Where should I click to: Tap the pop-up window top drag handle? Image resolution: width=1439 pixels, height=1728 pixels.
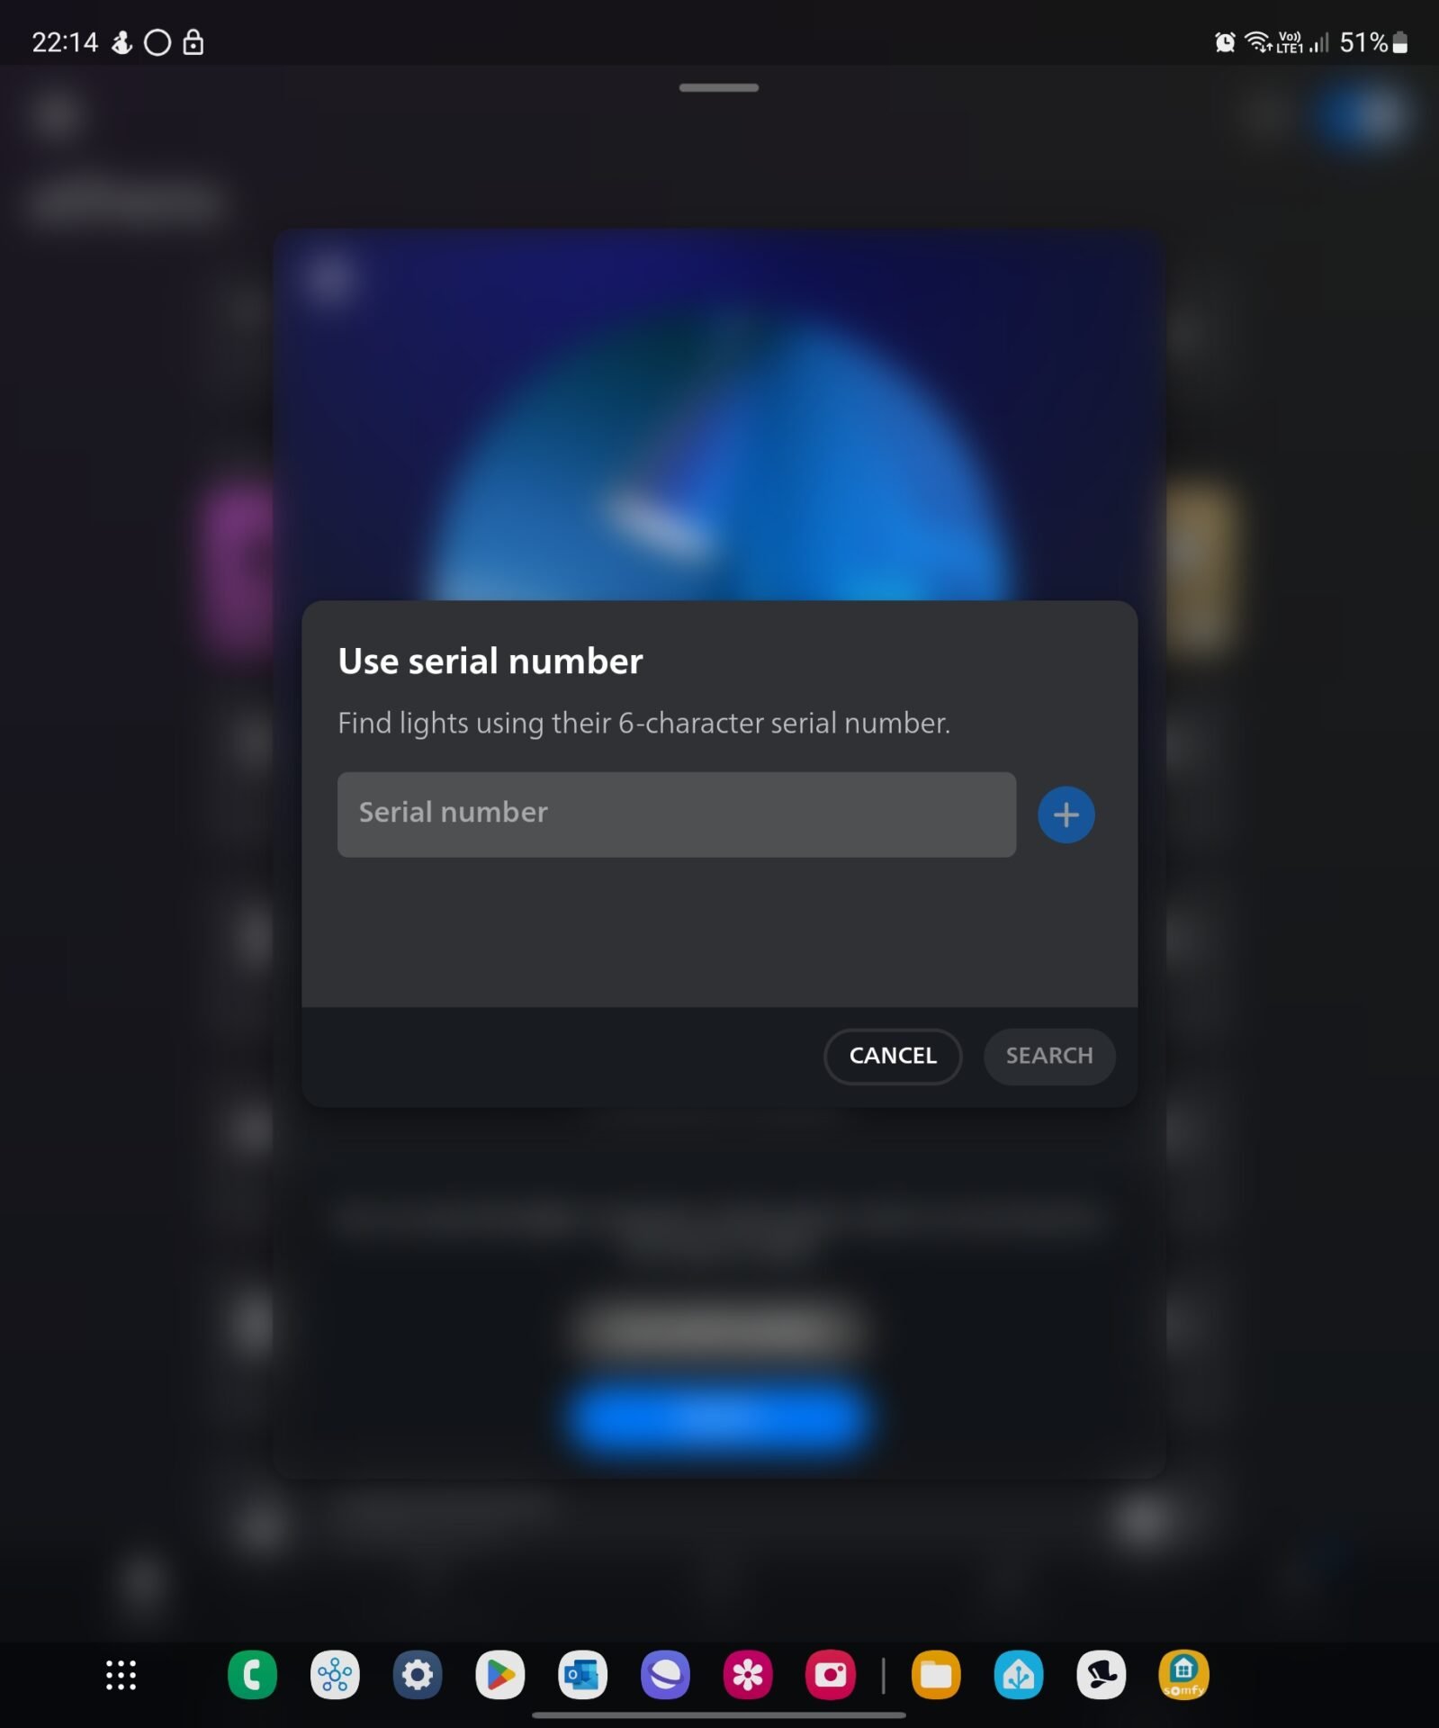click(718, 88)
